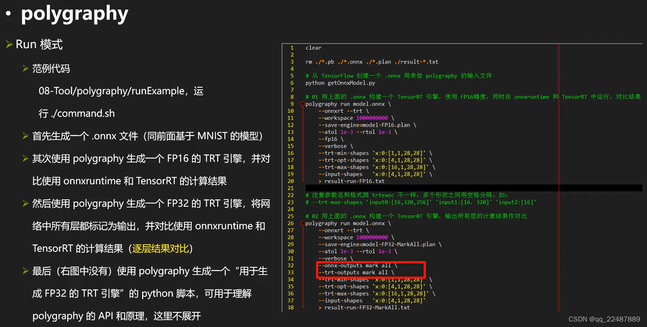Viewport: 647px width, 327px height.
Task: Click line number 38 in the gutter
Action: 291,308
